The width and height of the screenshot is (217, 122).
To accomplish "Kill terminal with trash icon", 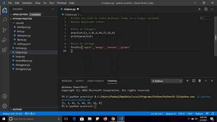I will [200, 81].
